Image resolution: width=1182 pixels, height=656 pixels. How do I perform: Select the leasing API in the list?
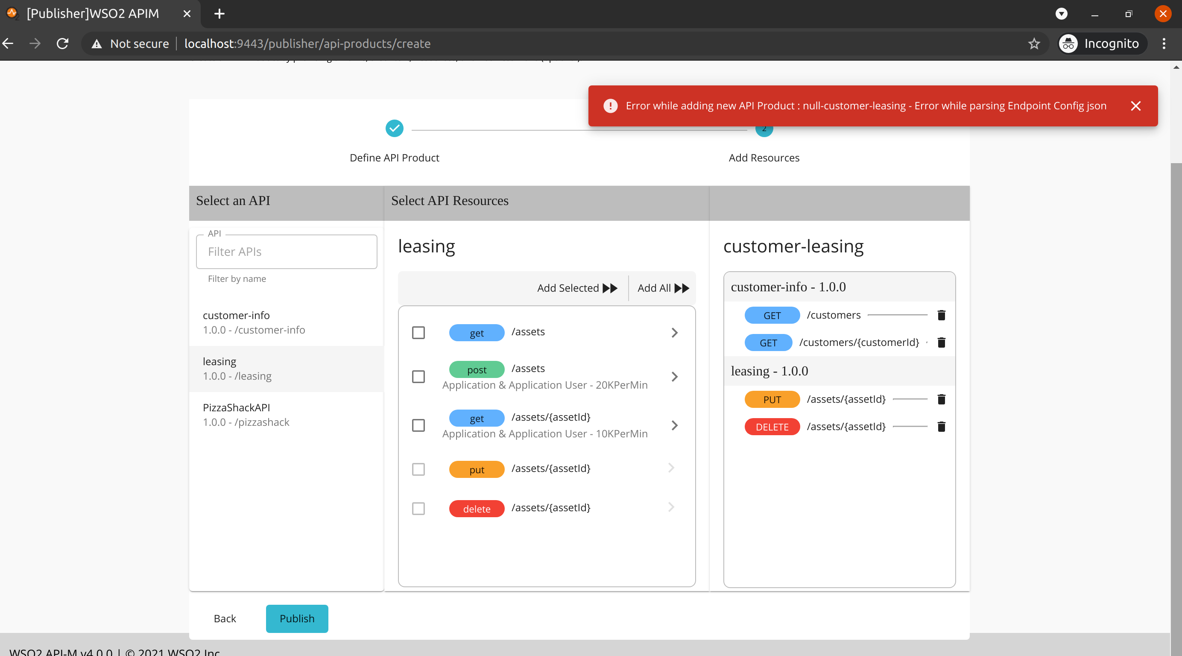click(x=287, y=369)
